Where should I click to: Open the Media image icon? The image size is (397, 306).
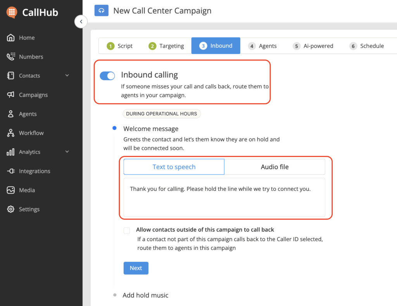pyautogui.click(x=11, y=190)
